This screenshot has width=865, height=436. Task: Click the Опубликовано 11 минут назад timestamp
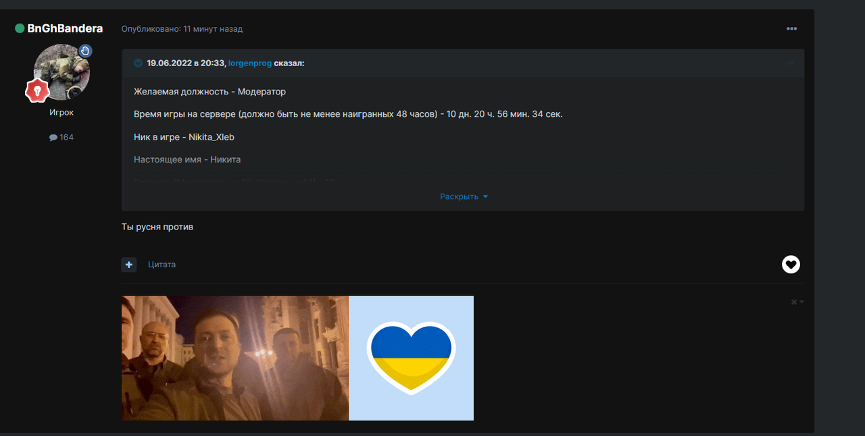click(182, 29)
